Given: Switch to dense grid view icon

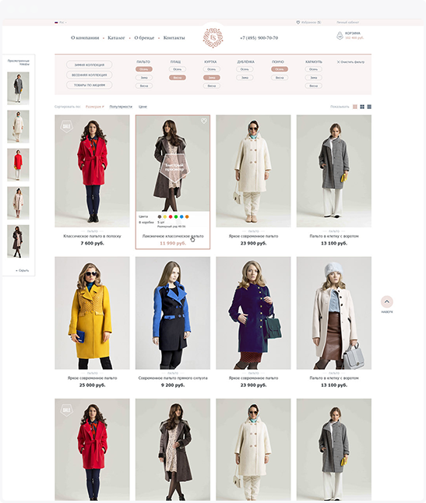Looking at the screenshot, I should click(x=369, y=107).
